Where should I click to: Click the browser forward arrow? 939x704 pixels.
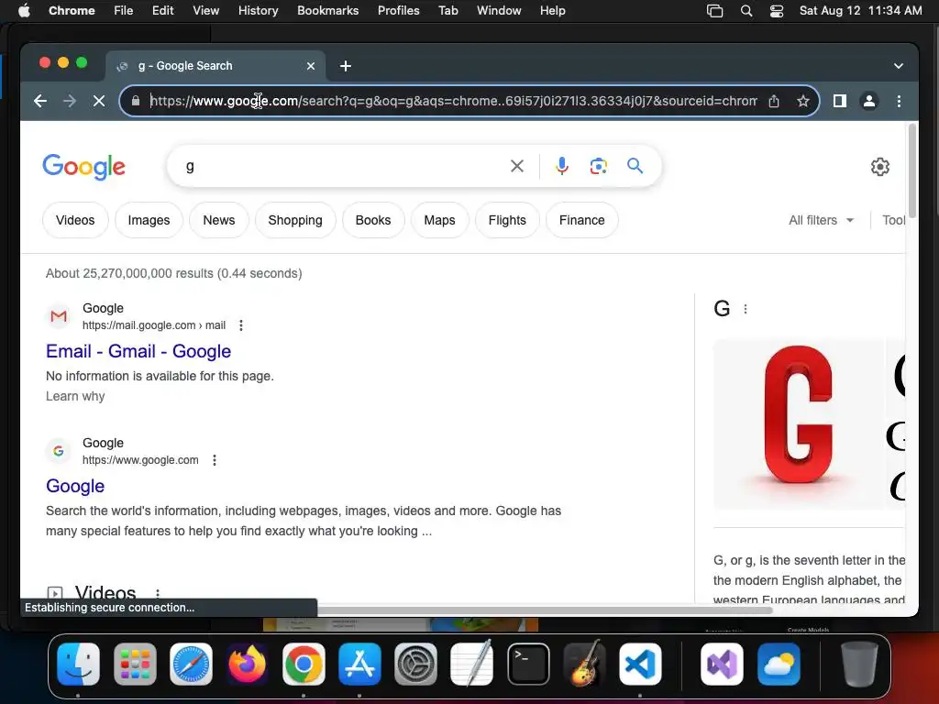pyautogui.click(x=70, y=101)
